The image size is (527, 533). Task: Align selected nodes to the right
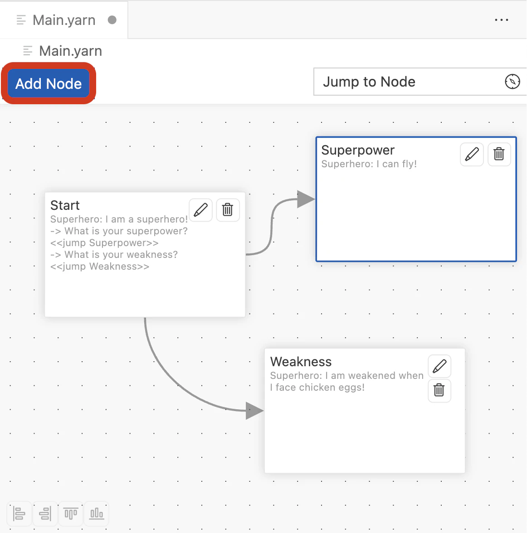(x=45, y=514)
